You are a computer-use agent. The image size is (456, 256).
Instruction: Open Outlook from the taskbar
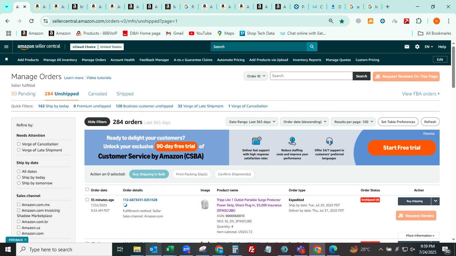coord(153,249)
